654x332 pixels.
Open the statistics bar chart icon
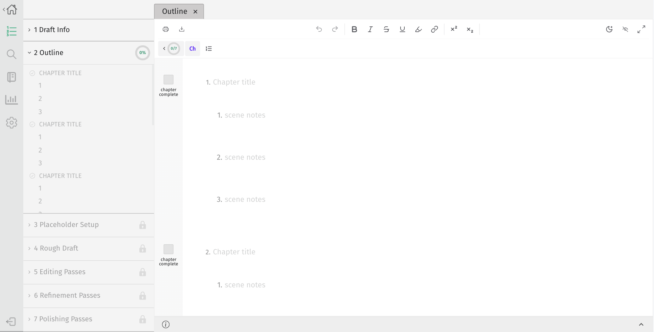(x=12, y=100)
